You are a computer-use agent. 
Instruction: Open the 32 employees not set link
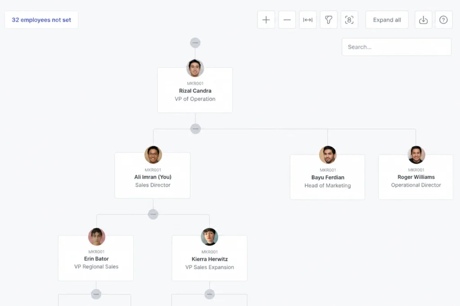41,20
